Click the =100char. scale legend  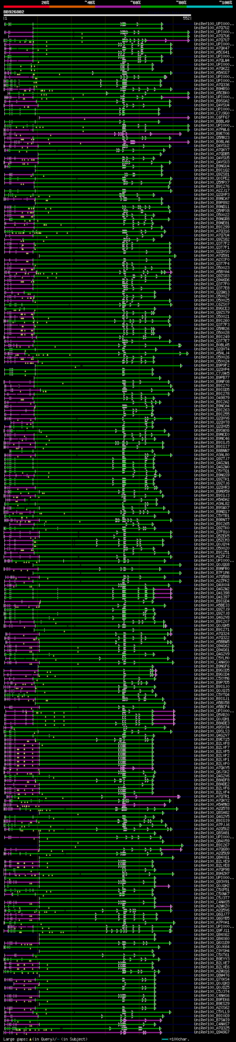click(x=176, y=1039)
